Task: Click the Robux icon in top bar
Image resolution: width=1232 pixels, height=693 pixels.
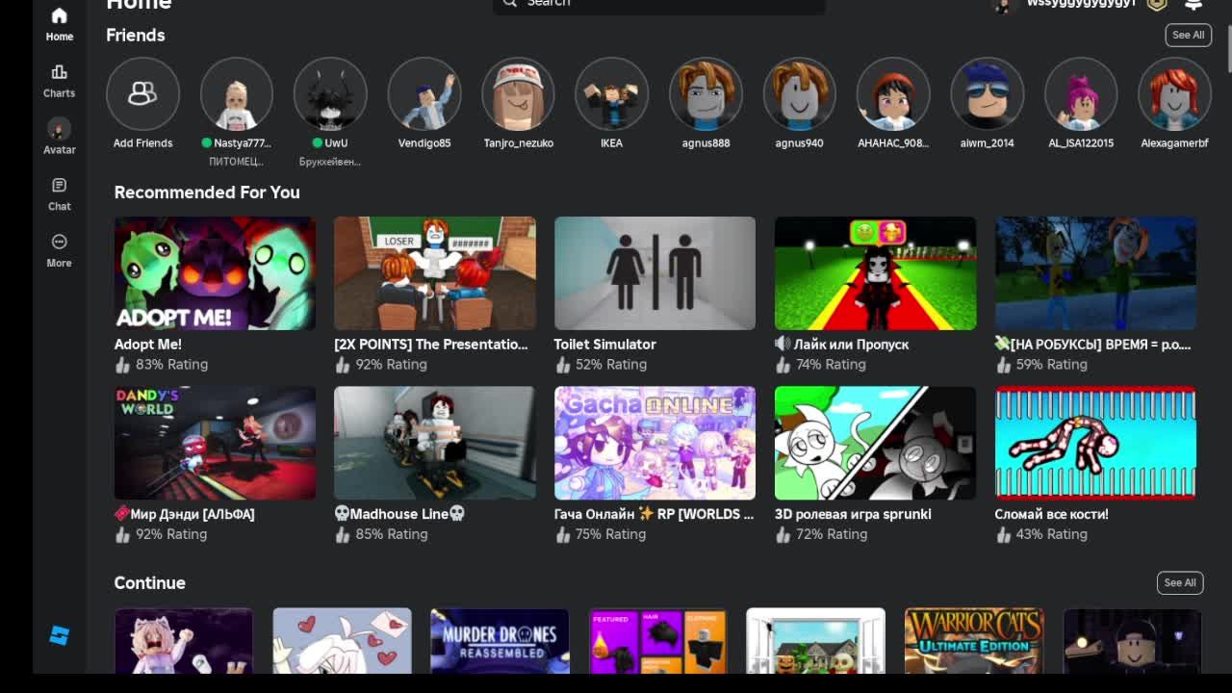Action: tap(1157, 4)
